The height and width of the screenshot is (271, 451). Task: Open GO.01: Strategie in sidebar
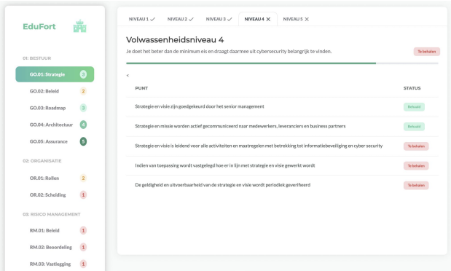pyautogui.click(x=55, y=74)
